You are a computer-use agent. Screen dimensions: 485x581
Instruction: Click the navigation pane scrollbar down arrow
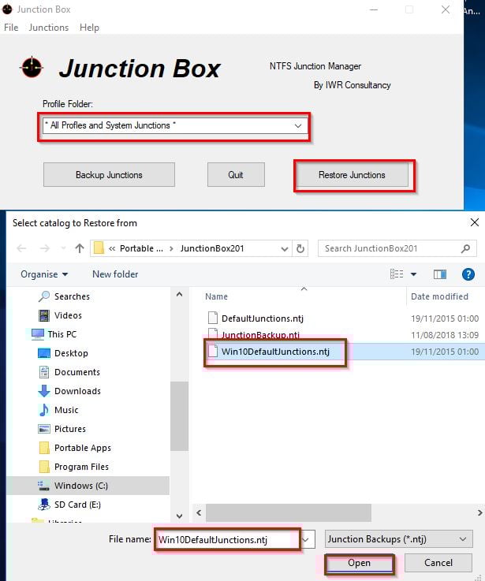[x=180, y=516]
